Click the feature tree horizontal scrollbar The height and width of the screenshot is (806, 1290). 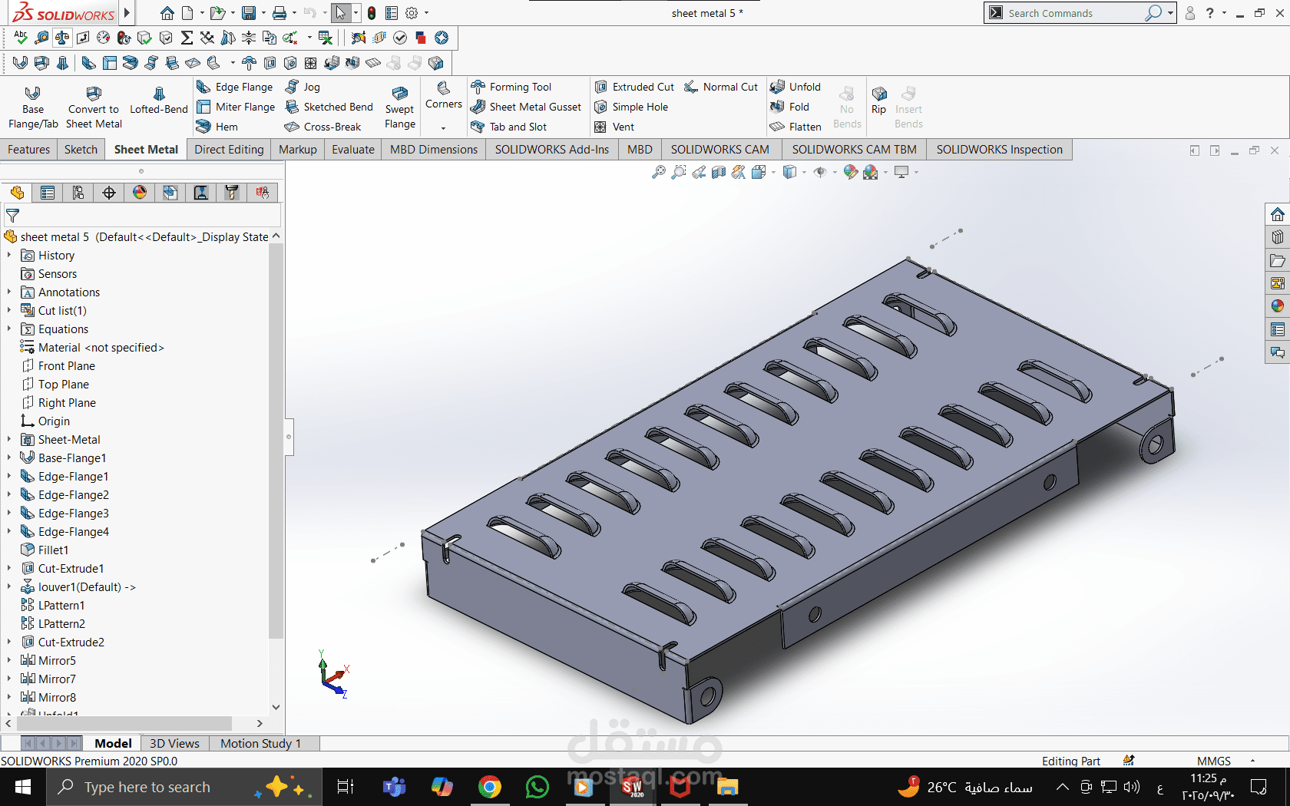tap(124, 723)
